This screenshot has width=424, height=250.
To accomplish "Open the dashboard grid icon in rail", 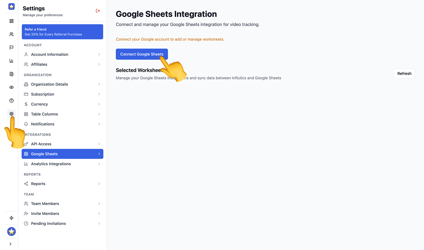I will (11, 21).
